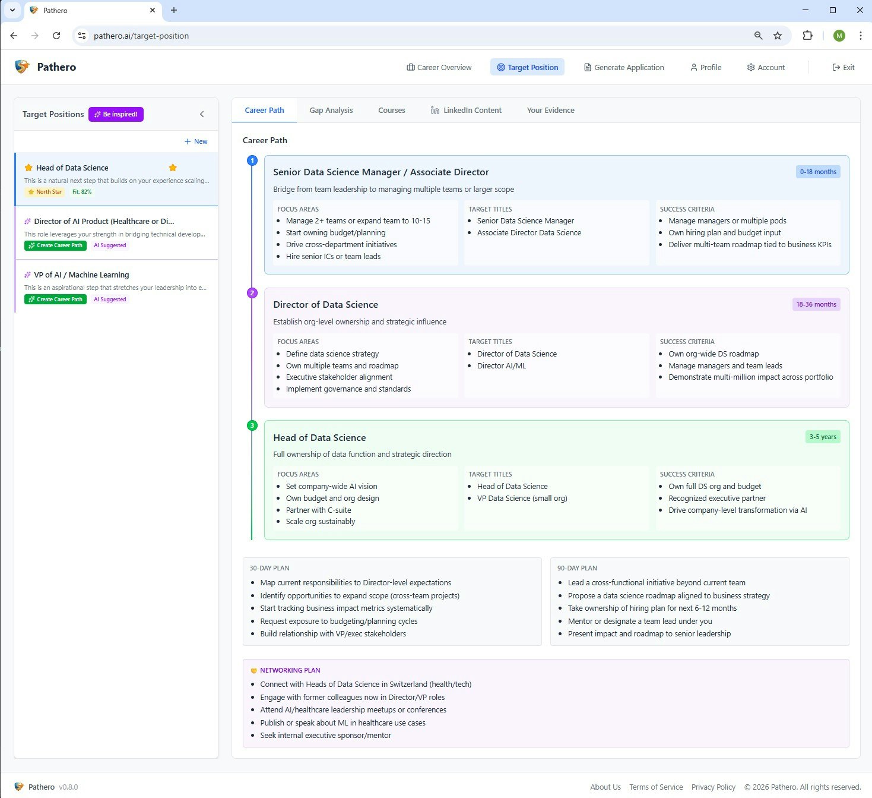Select VP of AI / Machine Learning position
Screen dimensions: 872x798
click(x=116, y=286)
